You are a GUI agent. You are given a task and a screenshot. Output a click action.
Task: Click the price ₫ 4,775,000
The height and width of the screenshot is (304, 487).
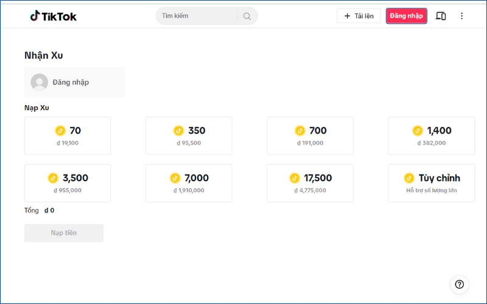[310, 190]
